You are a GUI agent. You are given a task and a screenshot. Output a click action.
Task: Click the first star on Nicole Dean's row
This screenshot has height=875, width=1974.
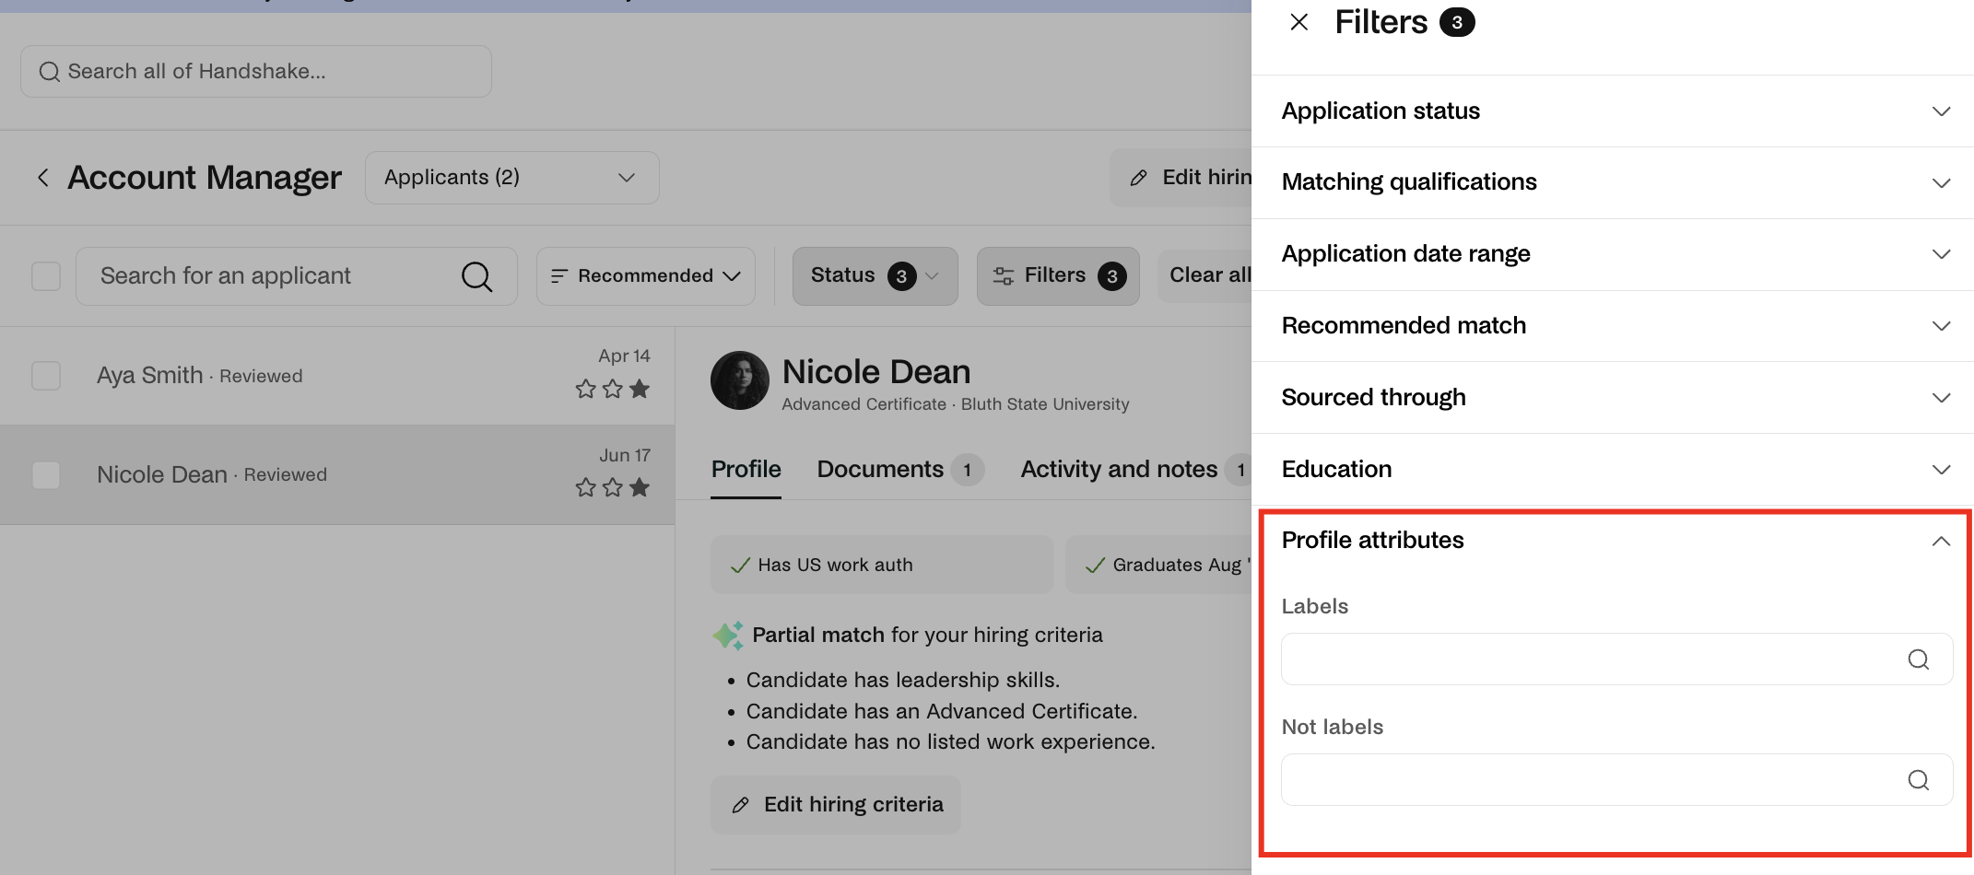tap(585, 487)
